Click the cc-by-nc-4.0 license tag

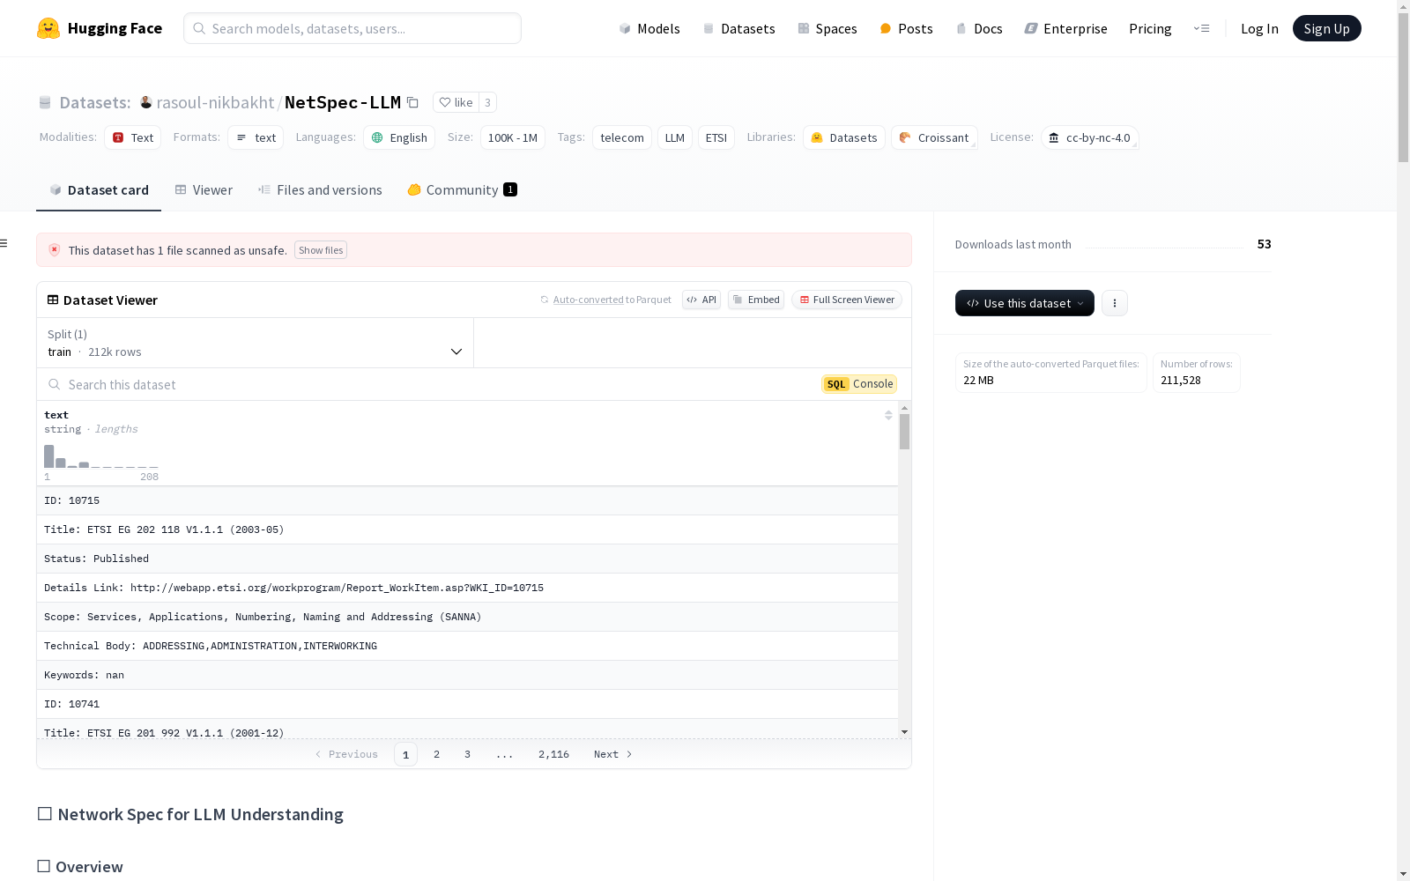[1090, 137]
